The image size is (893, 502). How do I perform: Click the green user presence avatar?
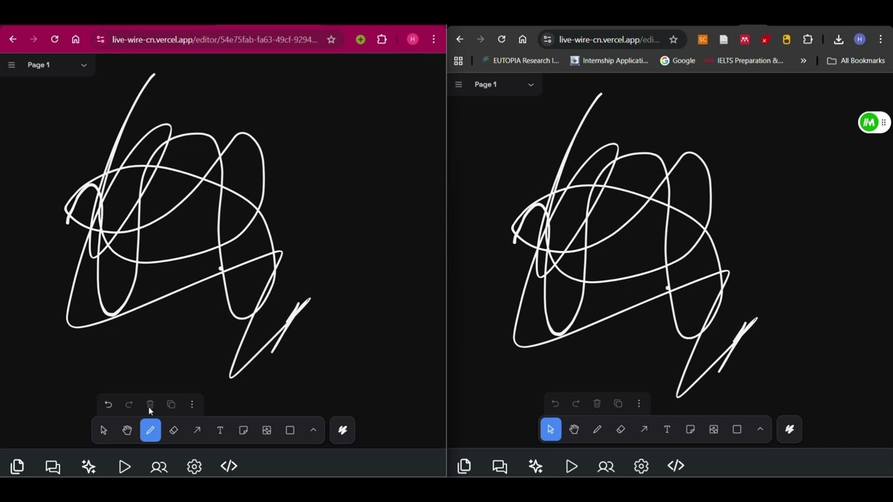point(869,122)
